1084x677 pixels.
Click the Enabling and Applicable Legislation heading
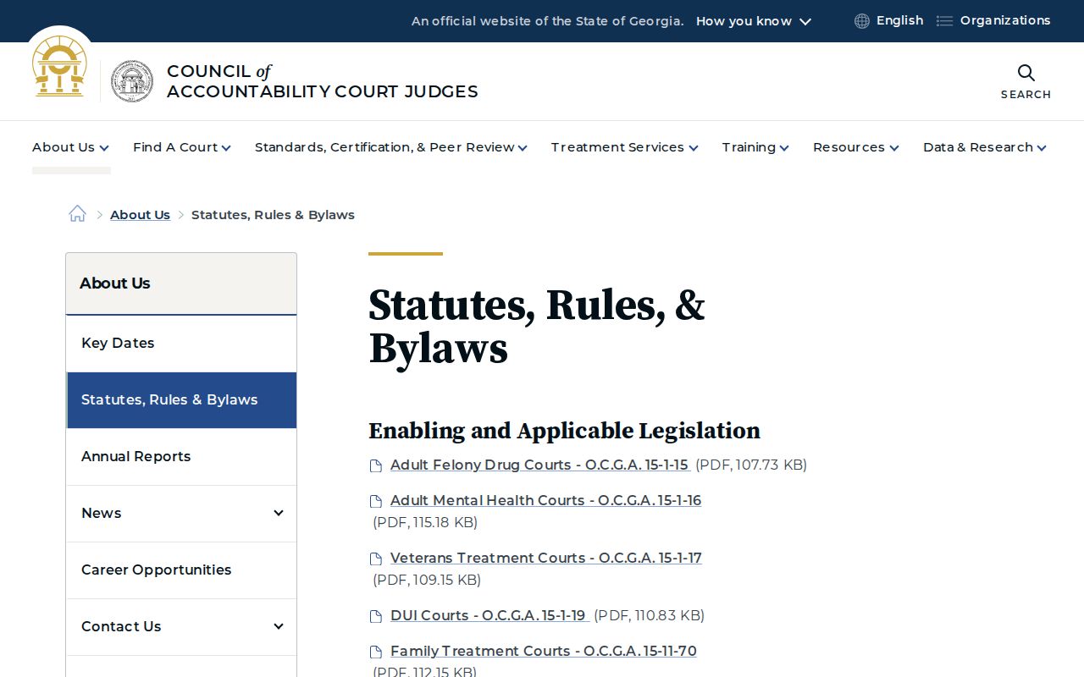tap(564, 431)
